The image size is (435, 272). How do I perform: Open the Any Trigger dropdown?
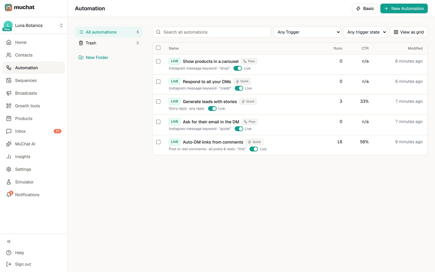tap(307, 32)
